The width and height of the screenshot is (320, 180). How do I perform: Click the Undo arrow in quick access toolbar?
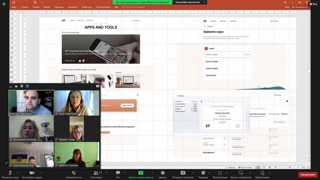[x=20, y=2]
